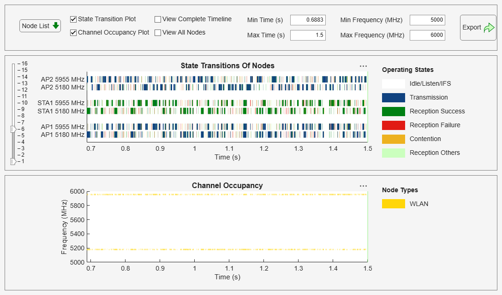Click the 5955 MHz occupancy line
Image resolution: width=502 pixels, height=295 pixels.
coord(227,195)
